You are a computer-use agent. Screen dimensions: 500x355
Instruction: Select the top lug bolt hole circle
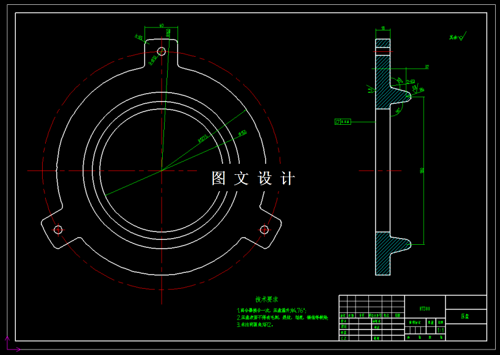[162, 51]
